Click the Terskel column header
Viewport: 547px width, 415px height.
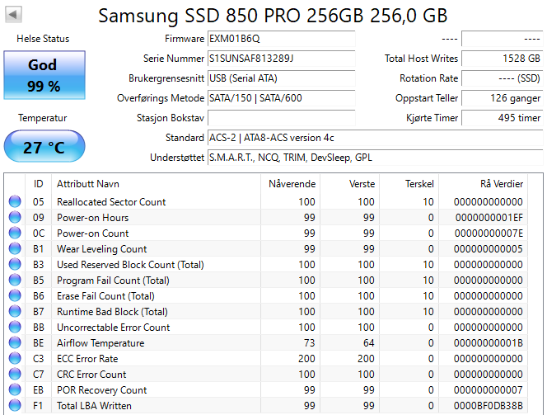click(x=409, y=184)
